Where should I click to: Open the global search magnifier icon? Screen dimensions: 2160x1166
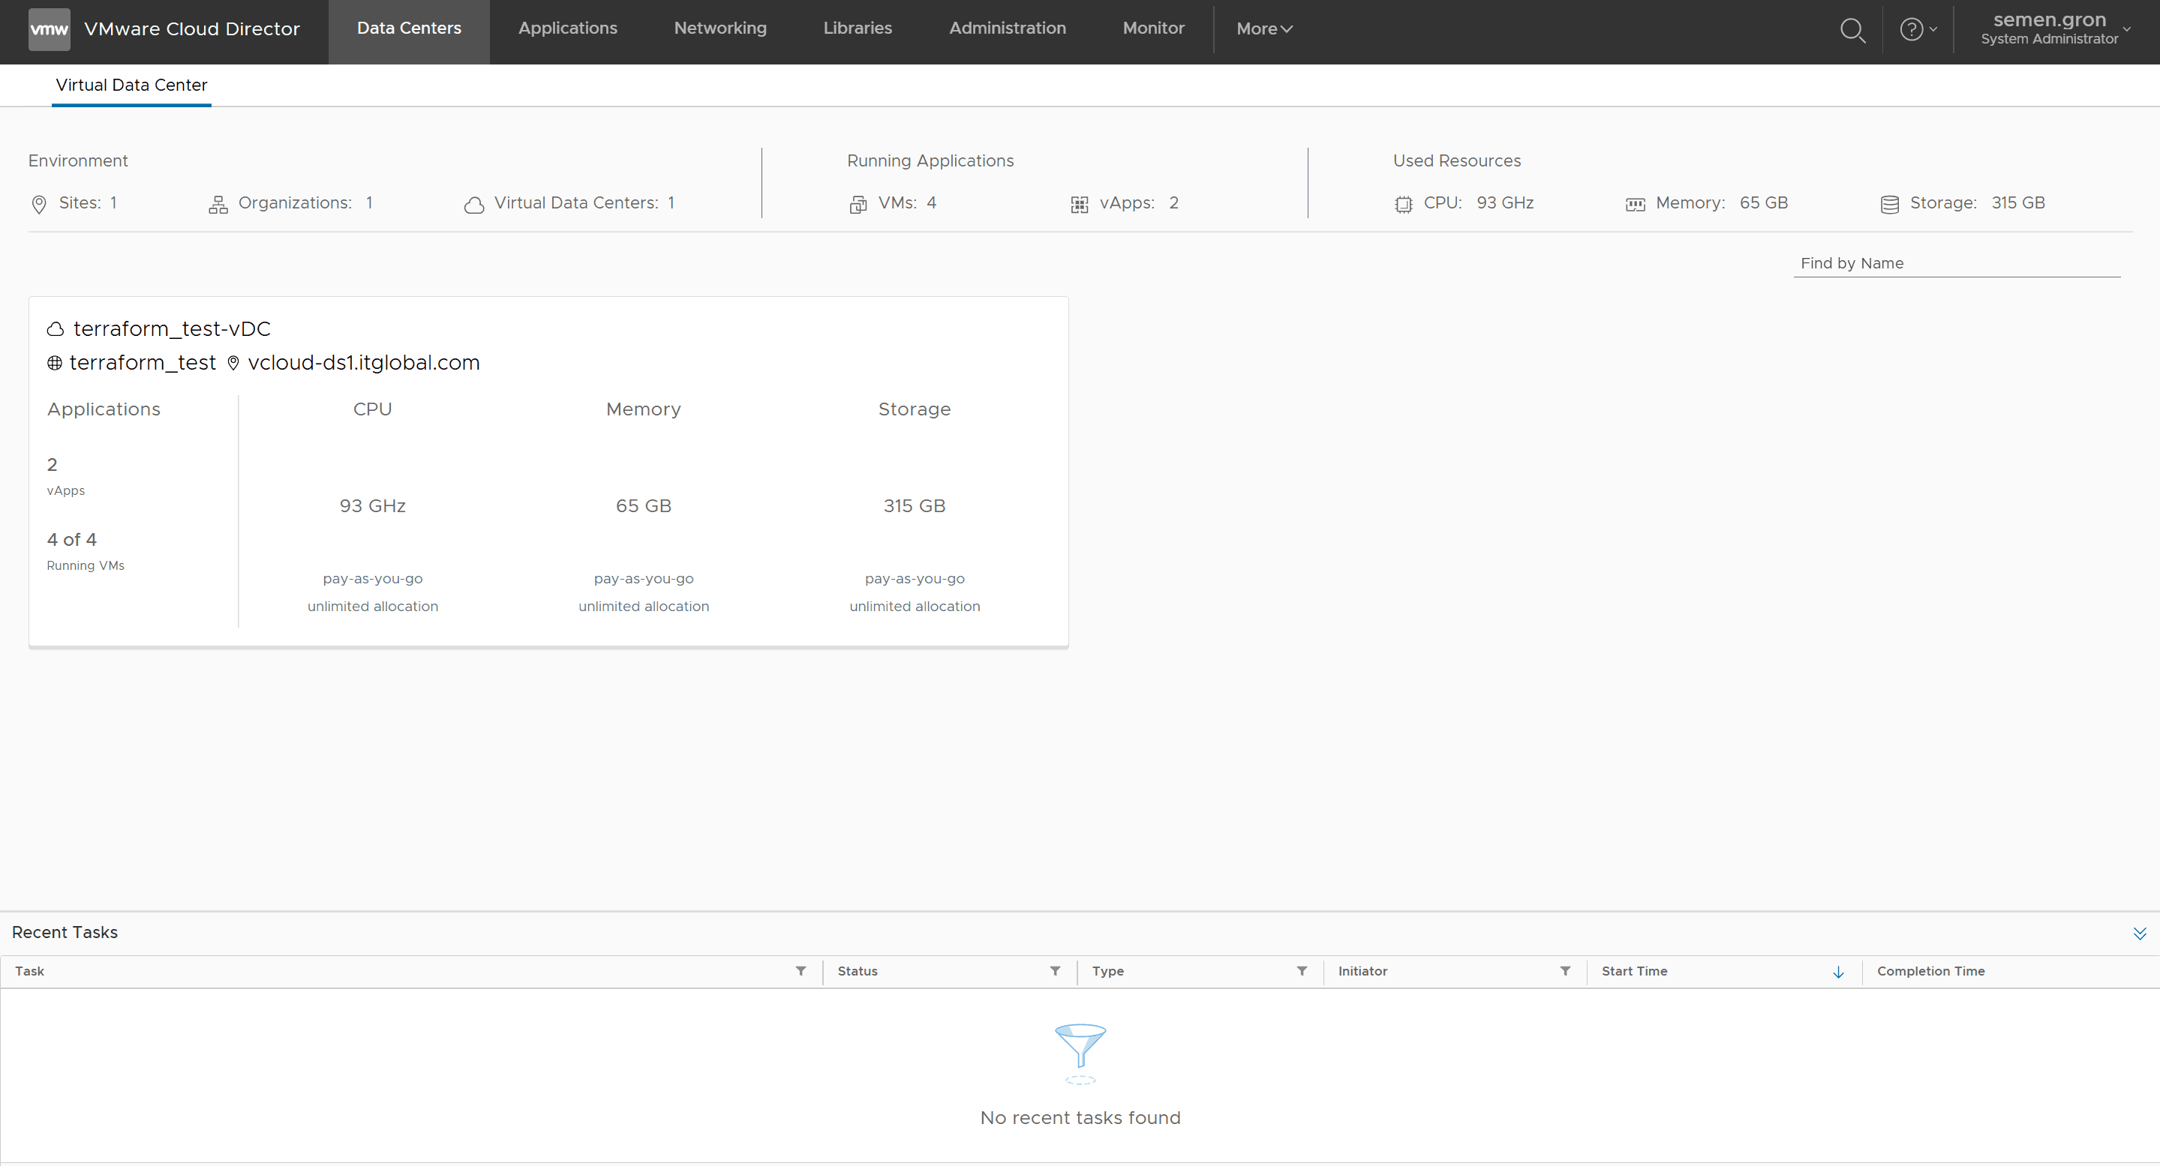pos(1852,30)
